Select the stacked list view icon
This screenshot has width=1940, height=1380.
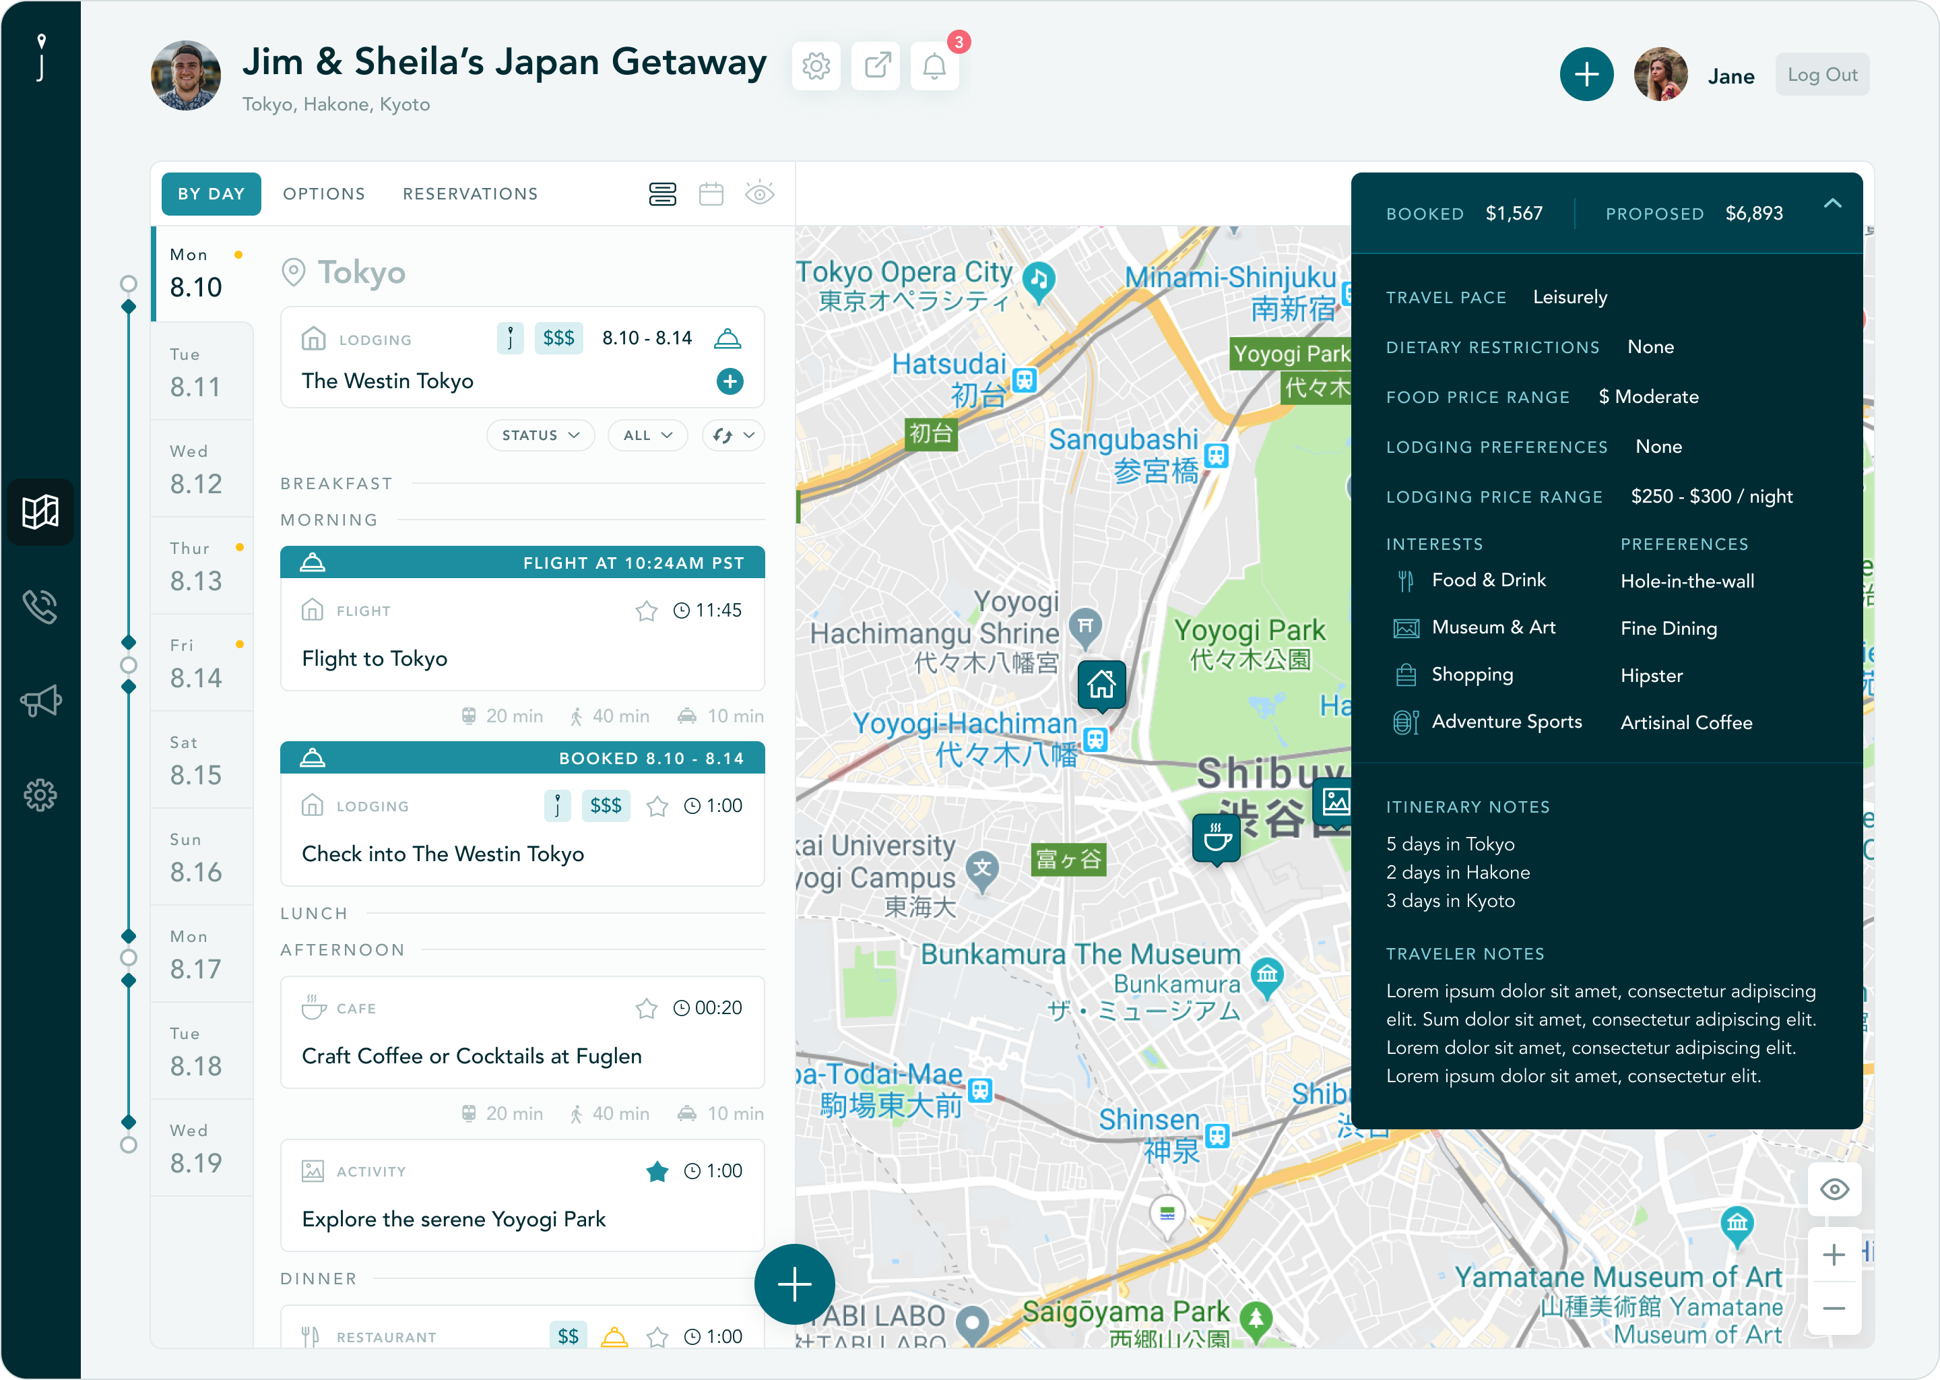(663, 194)
